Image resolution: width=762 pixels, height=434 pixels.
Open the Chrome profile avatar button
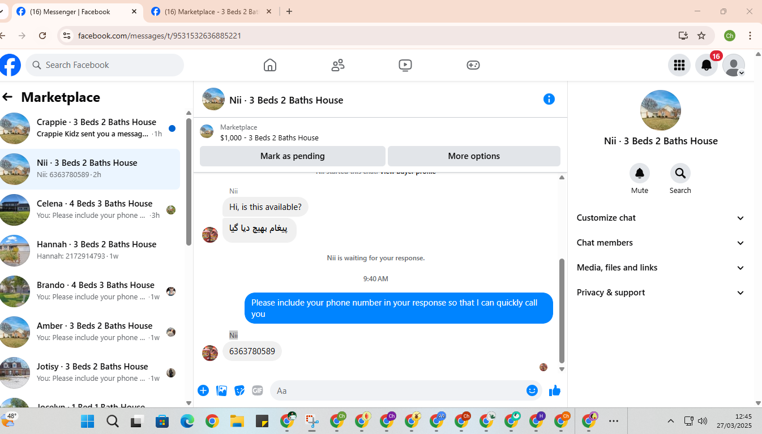pos(730,36)
